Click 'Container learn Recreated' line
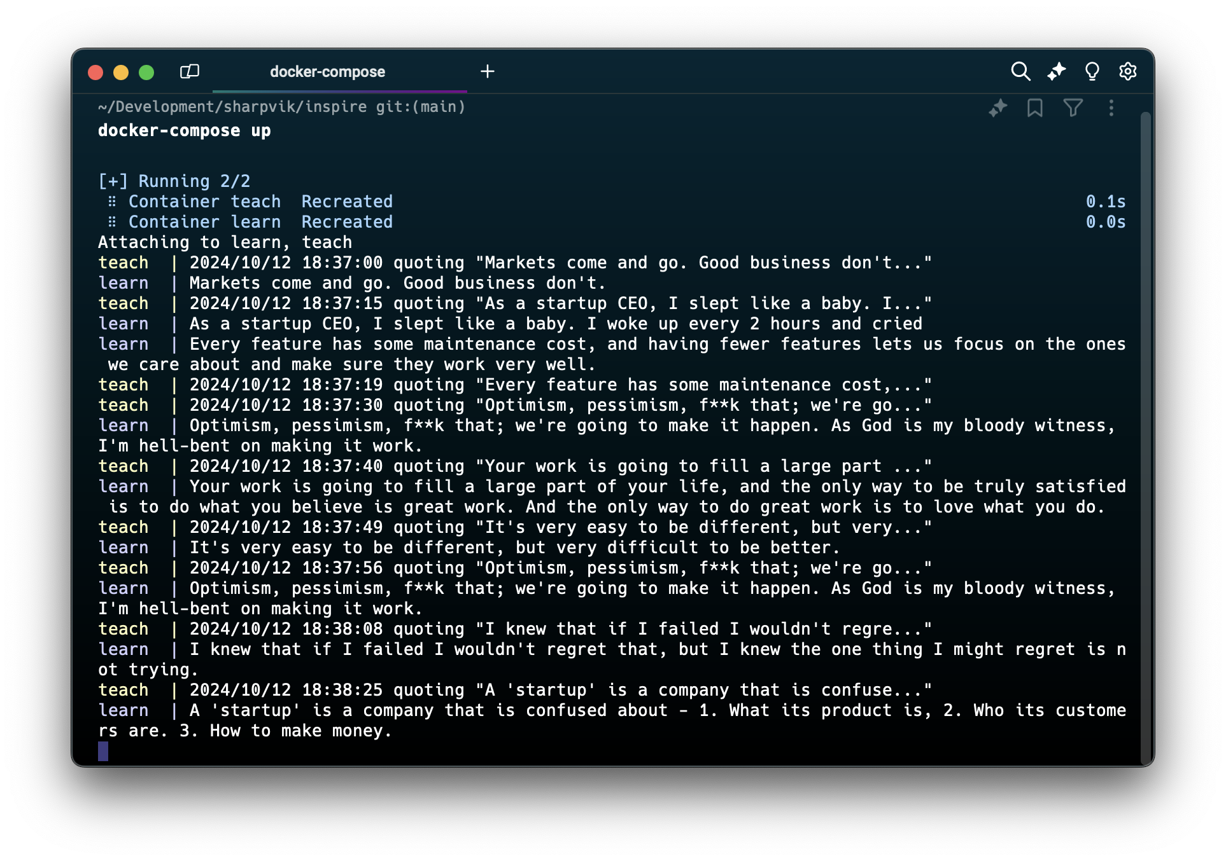This screenshot has width=1226, height=861. click(x=251, y=222)
